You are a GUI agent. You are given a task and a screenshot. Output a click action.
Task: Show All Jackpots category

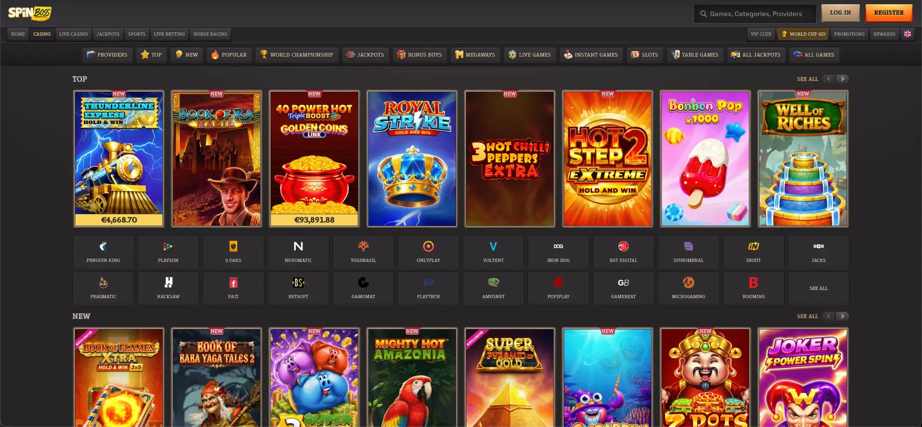click(x=755, y=55)
